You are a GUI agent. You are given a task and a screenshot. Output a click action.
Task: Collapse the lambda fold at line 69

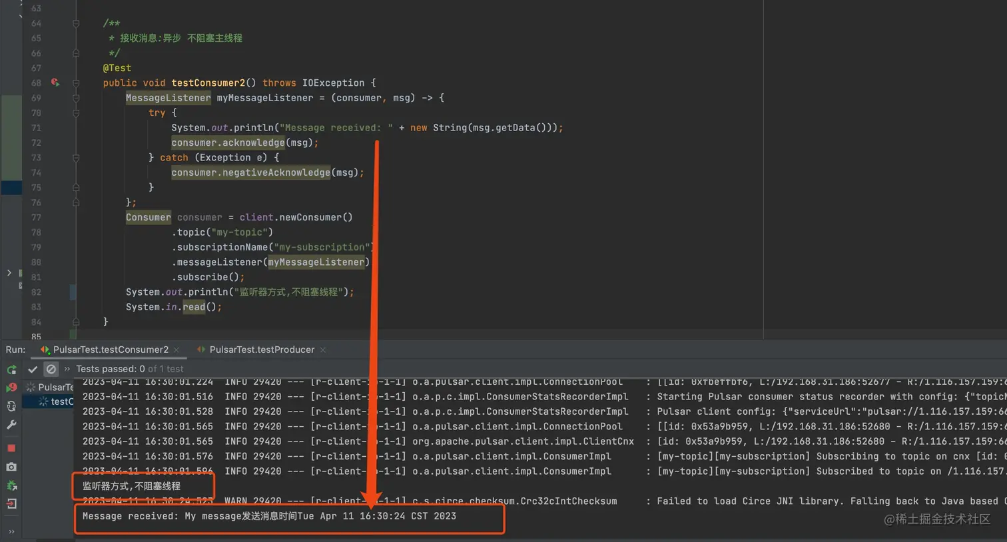(76, 98)
